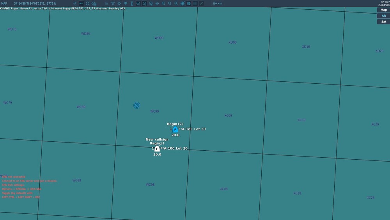Viewport: 390px width, 220px height.
Task: Switch to the Map view mode
Action: (383, 10)
